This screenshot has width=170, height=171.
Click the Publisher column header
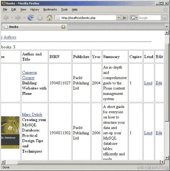81,57
